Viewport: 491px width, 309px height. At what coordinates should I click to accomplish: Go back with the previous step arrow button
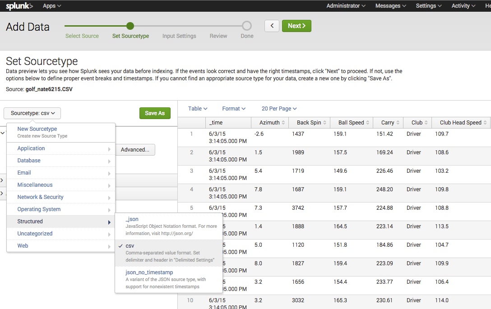pos(272,26)
